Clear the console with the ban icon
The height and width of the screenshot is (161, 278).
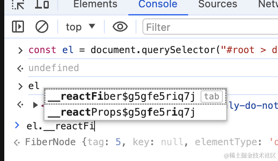[42, 27]
